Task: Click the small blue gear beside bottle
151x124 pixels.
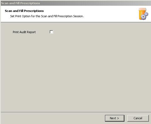Action: click(x=146, y=14)
